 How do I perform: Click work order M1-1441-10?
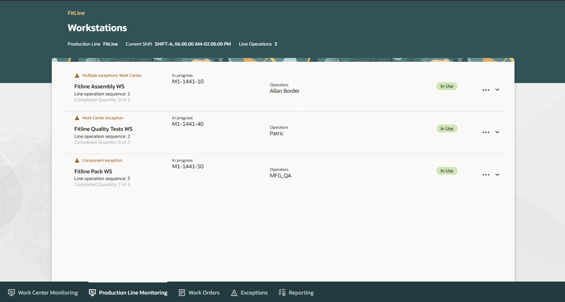click(188, 81)
